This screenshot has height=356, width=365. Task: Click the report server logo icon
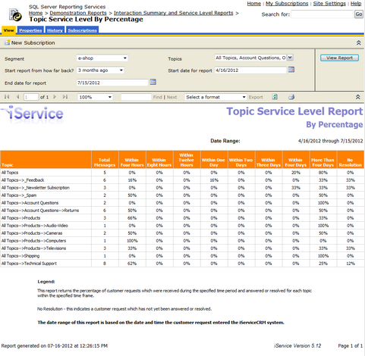click(x=15, y=15)
